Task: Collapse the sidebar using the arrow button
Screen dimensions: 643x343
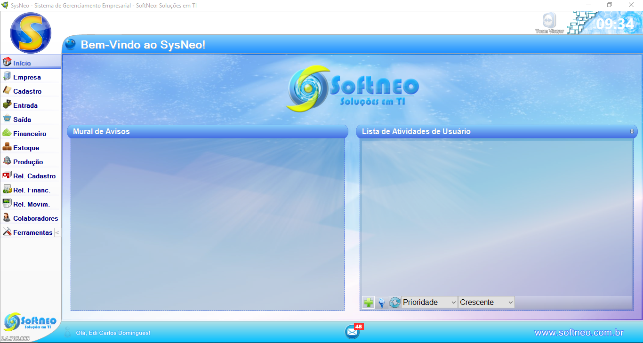Action: (57, 232)
